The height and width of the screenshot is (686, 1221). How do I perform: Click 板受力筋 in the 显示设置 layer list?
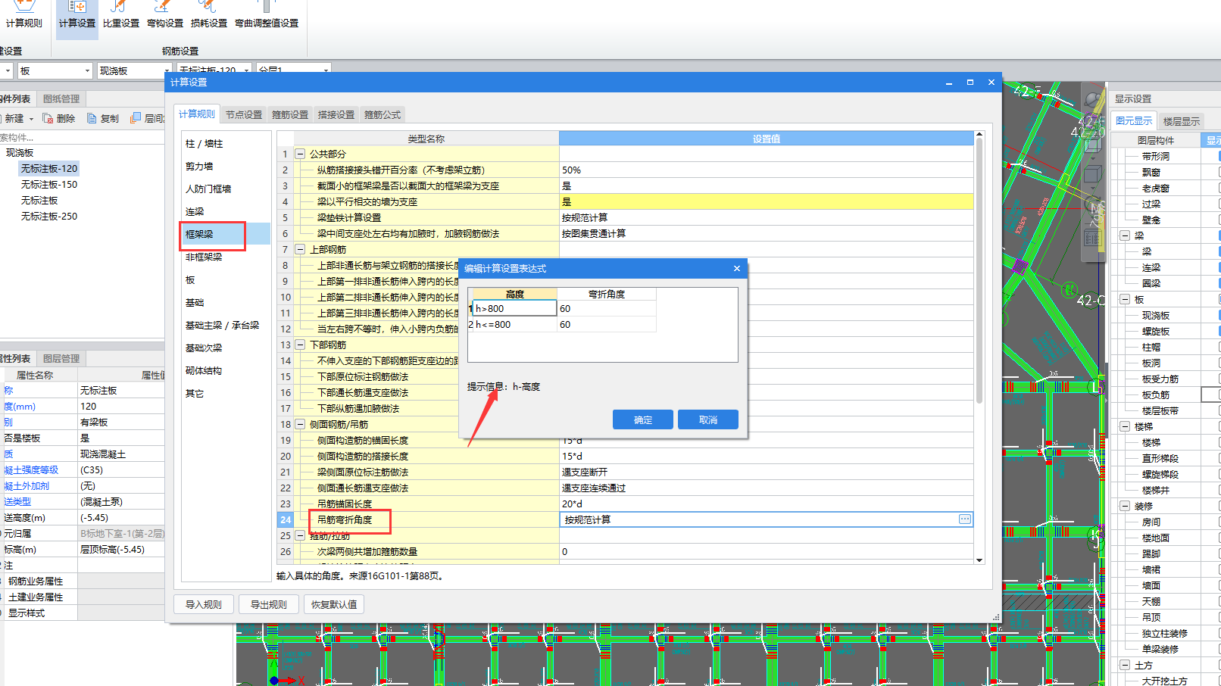[1160, 379]
